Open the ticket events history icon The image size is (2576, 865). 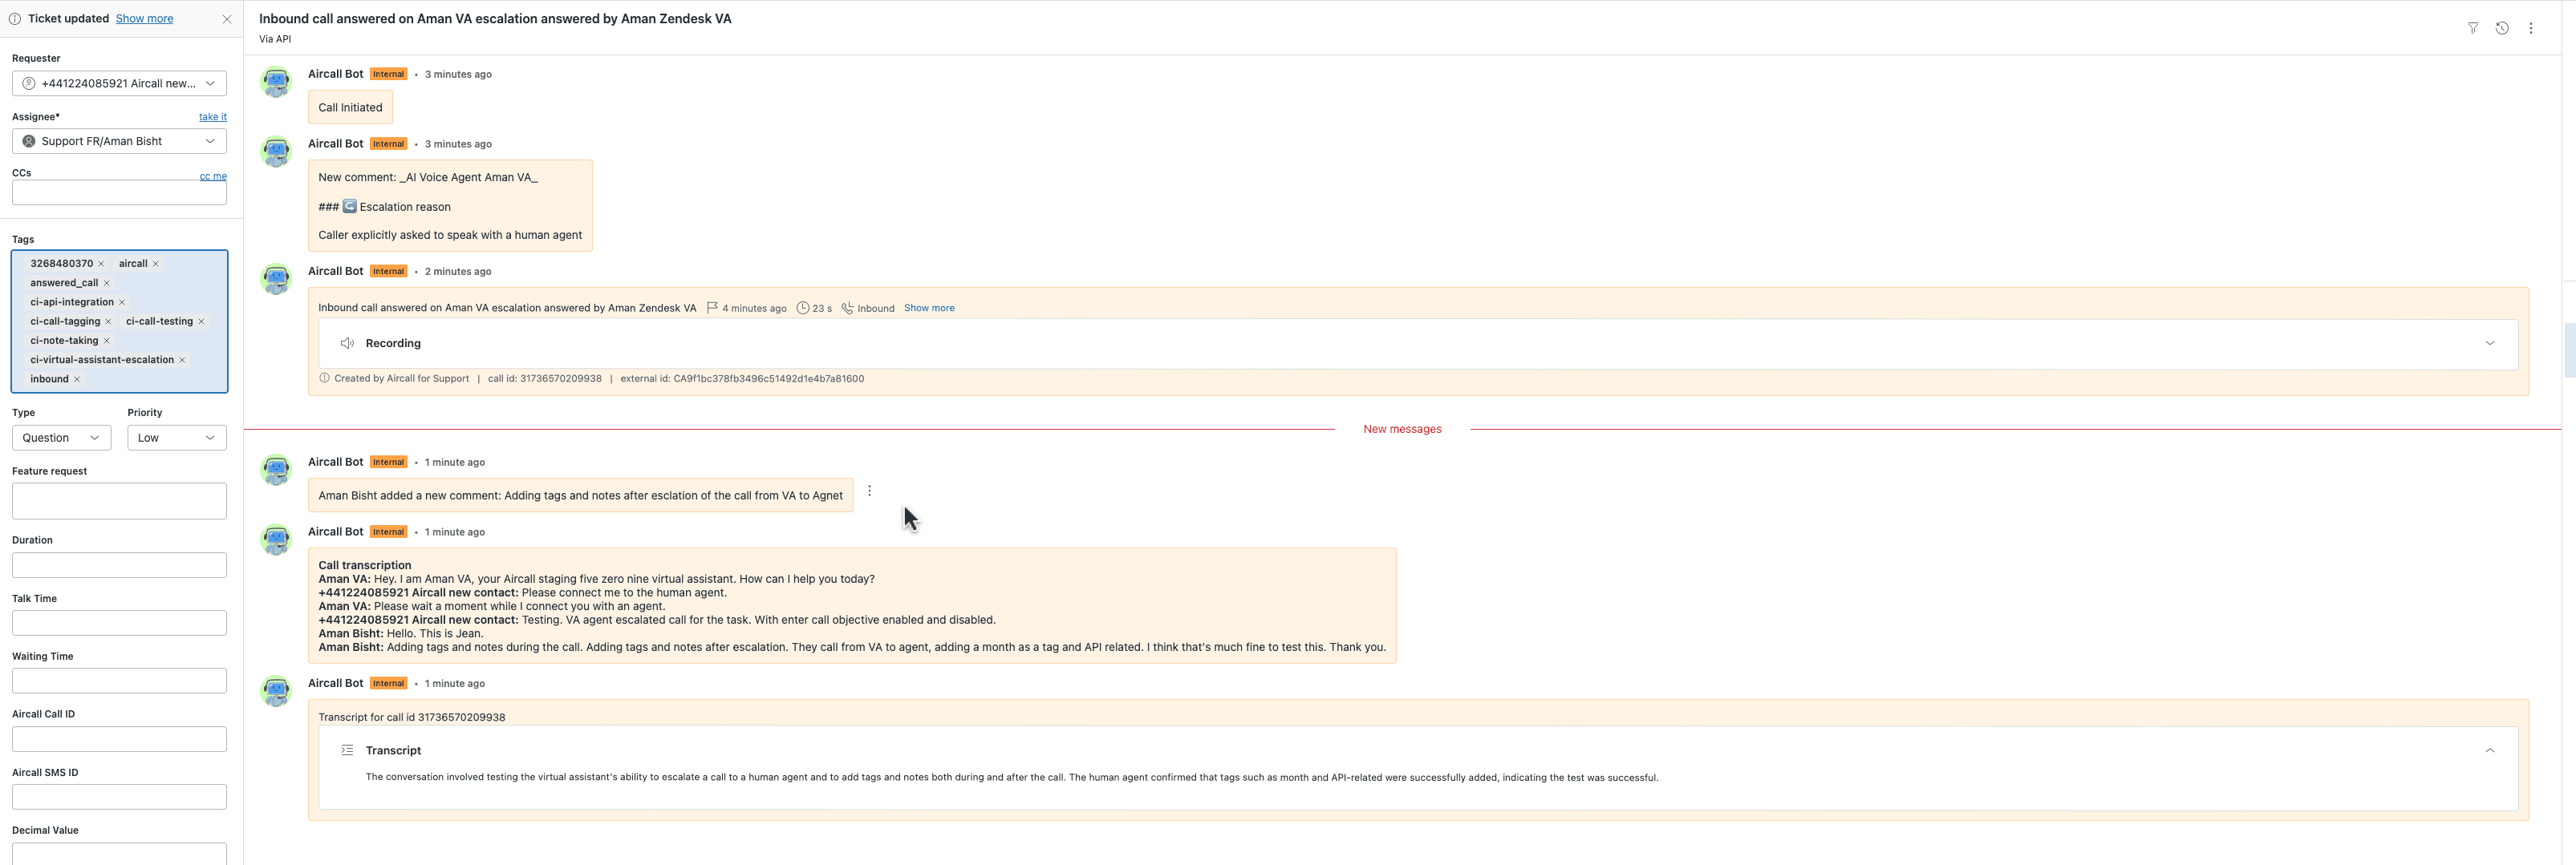coord(2501,28)
